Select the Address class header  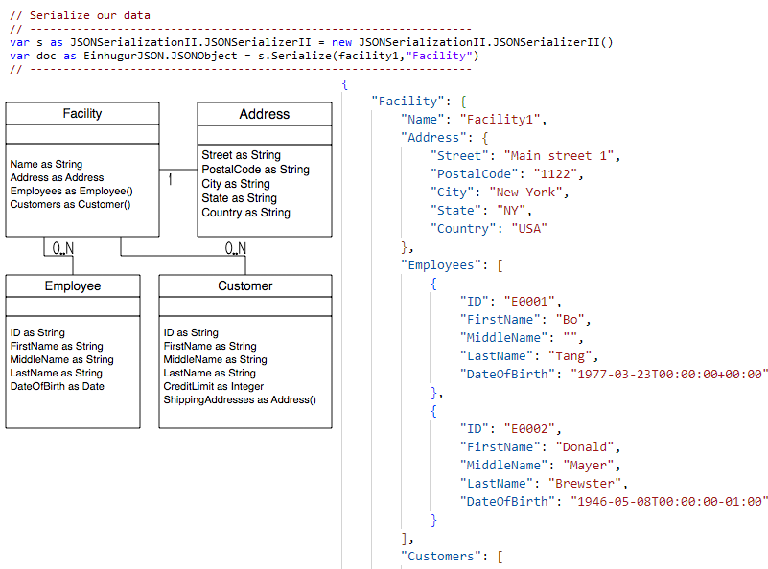[x=264, y=114]
